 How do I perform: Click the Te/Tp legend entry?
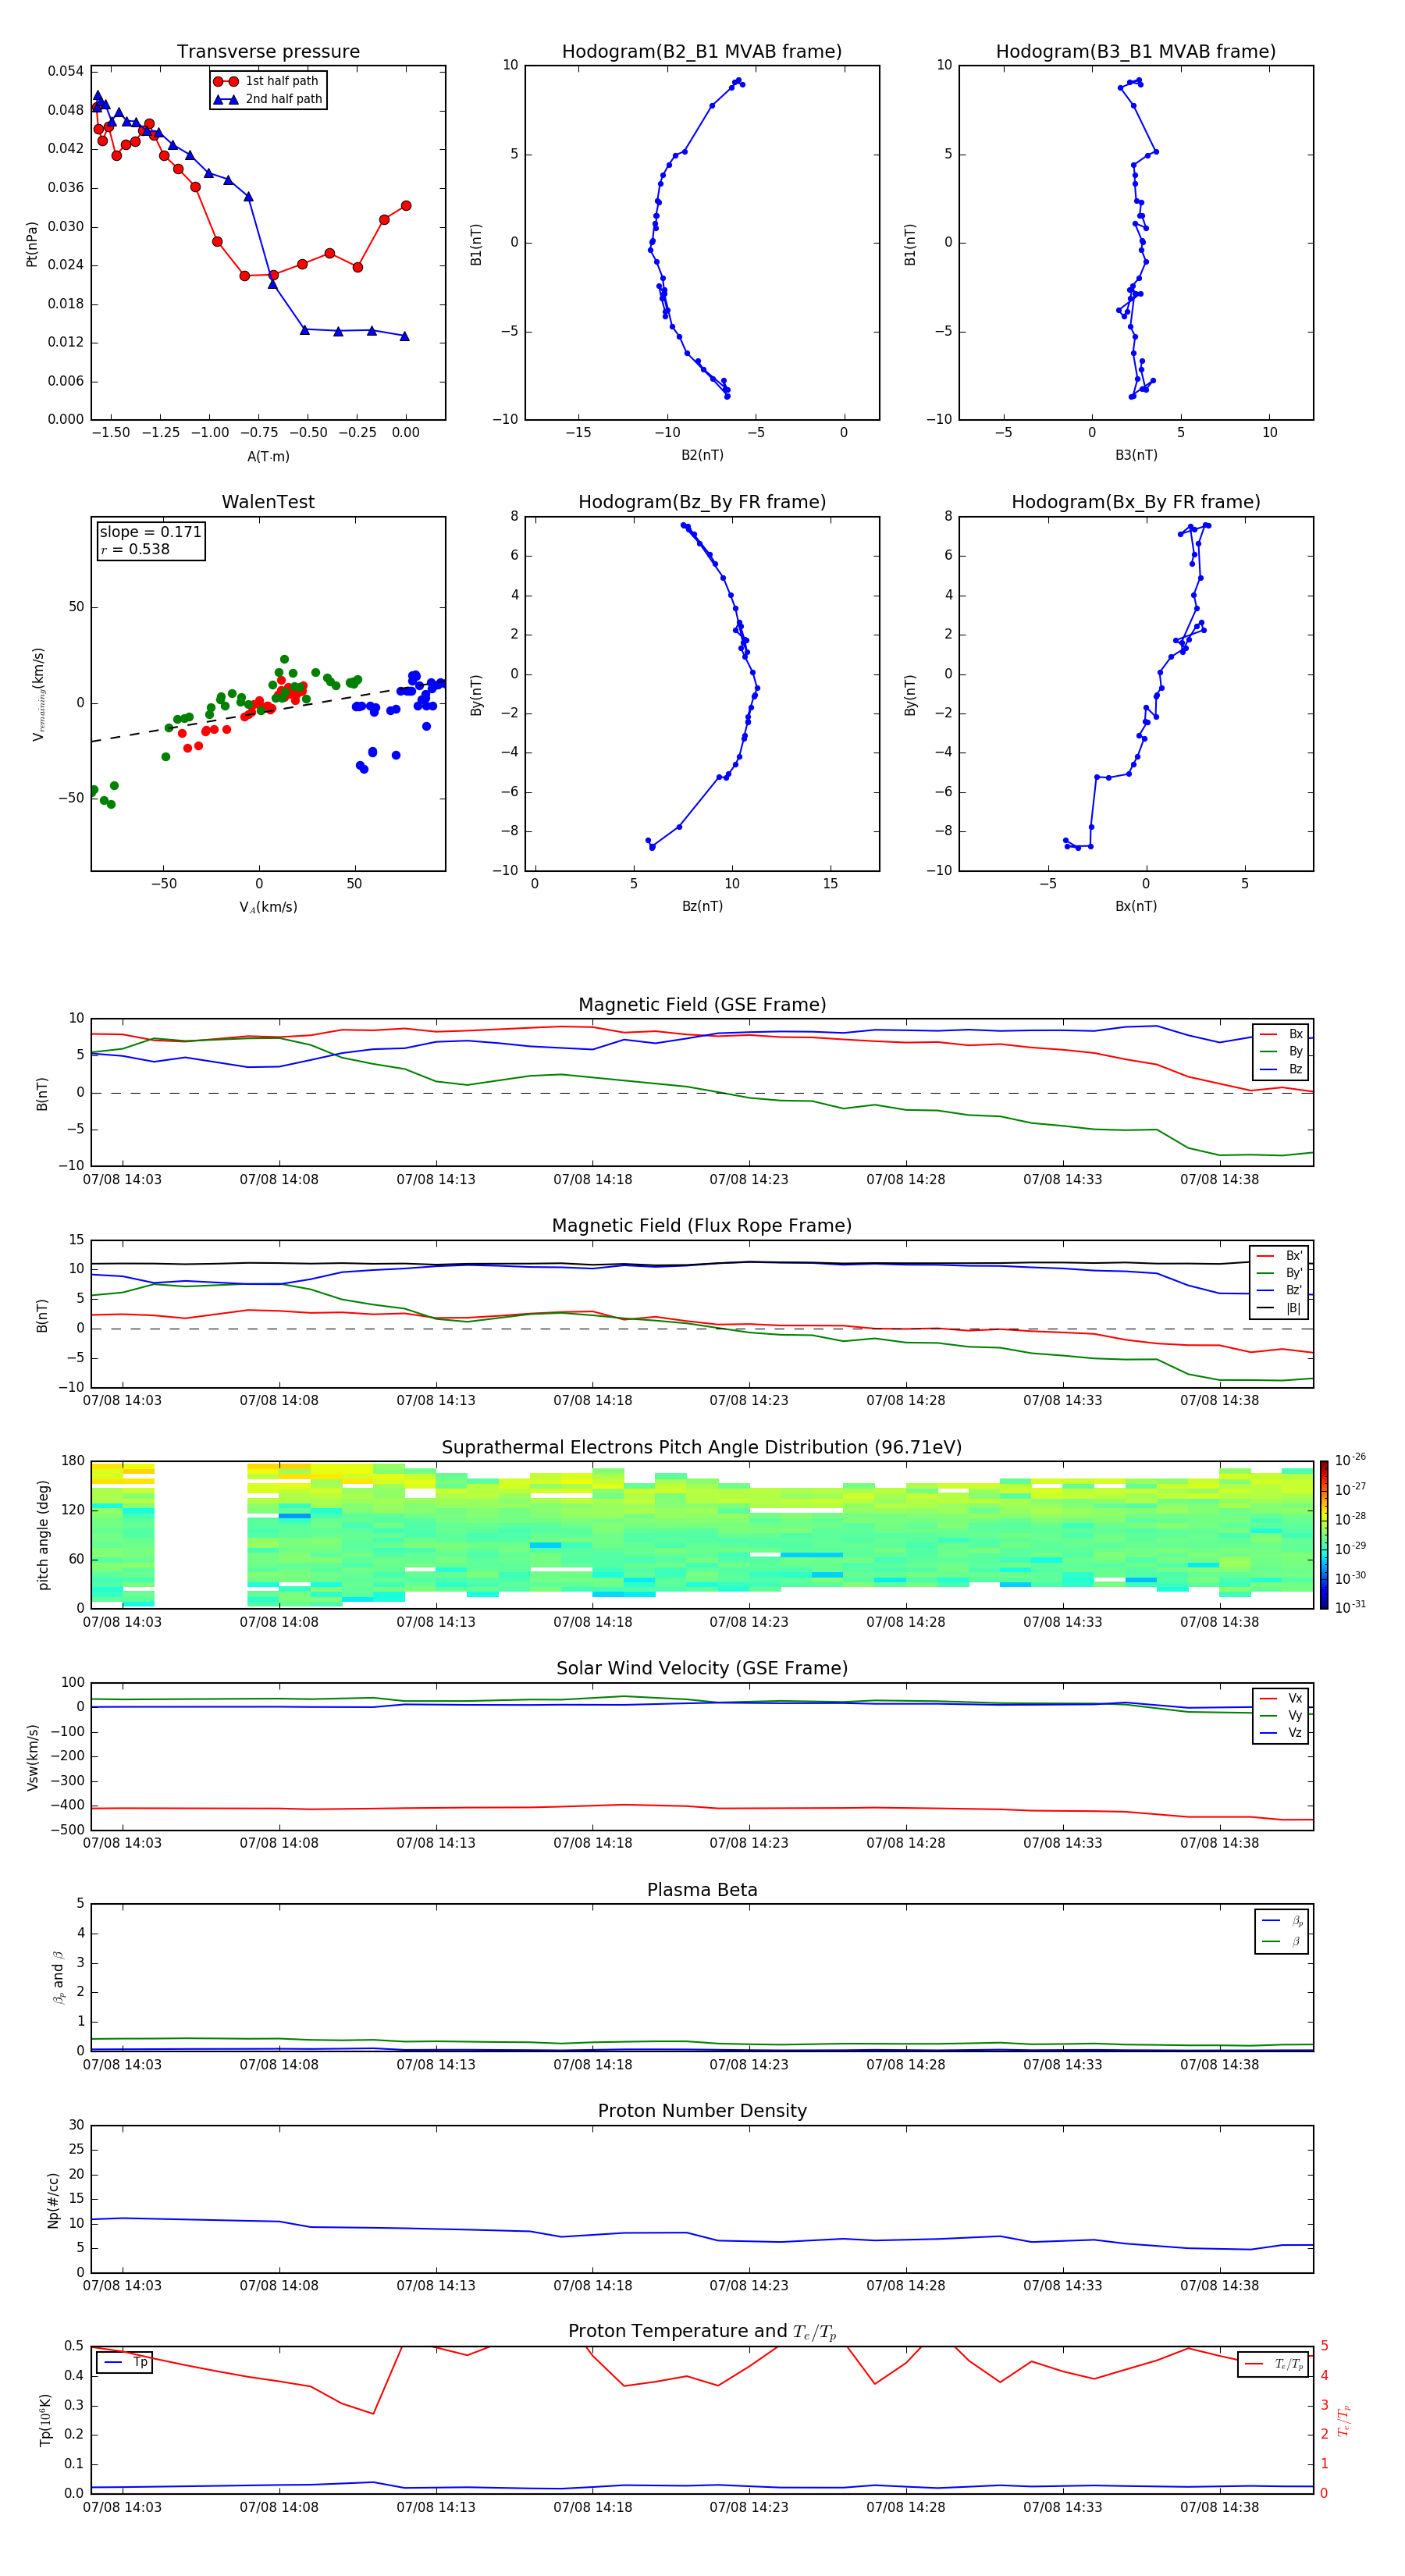1274,2365
